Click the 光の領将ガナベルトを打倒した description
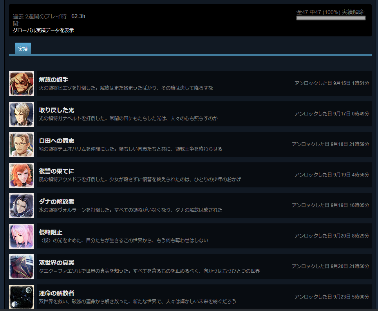This screenshot has height=311, width=378. 128,119
